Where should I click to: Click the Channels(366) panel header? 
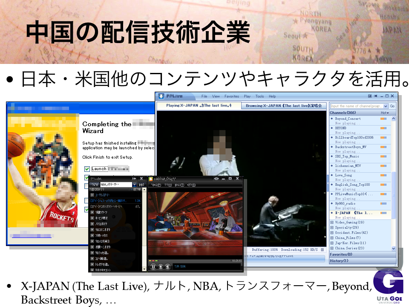coord(363,113)
